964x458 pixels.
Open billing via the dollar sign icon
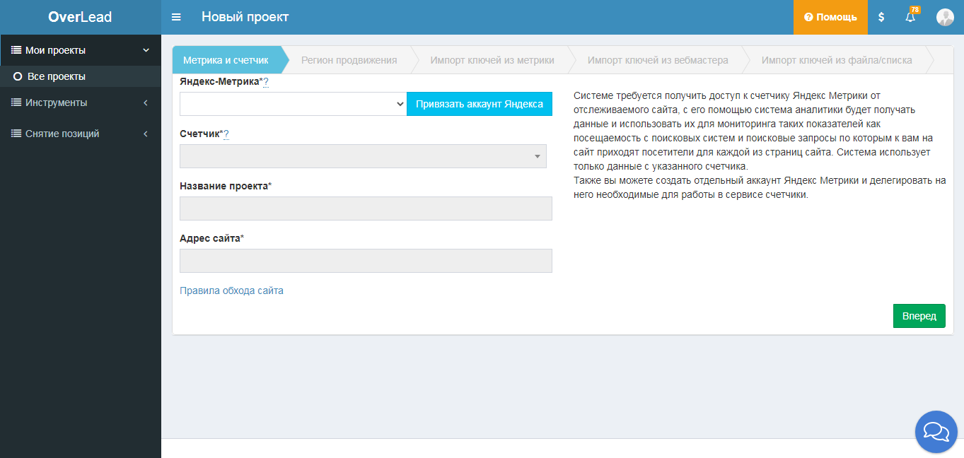click(881, 17)
